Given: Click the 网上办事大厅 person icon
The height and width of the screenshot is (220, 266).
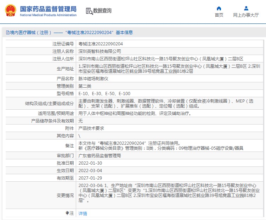Looking at the screenshot, I should [246, 8].
